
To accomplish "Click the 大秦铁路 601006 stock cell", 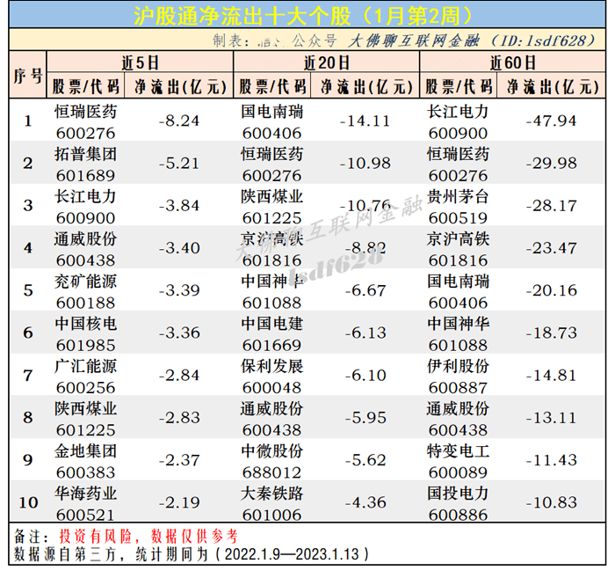I will [271, 502].
